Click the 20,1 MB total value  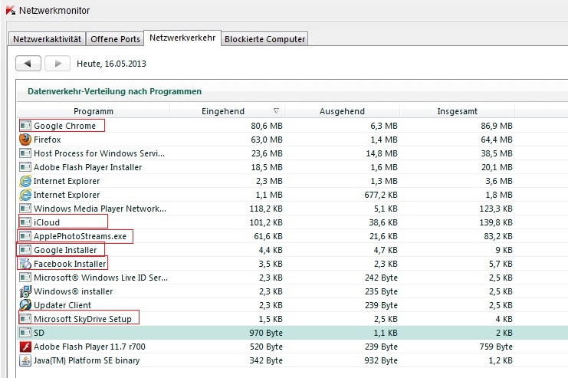[x=497, y=167]
